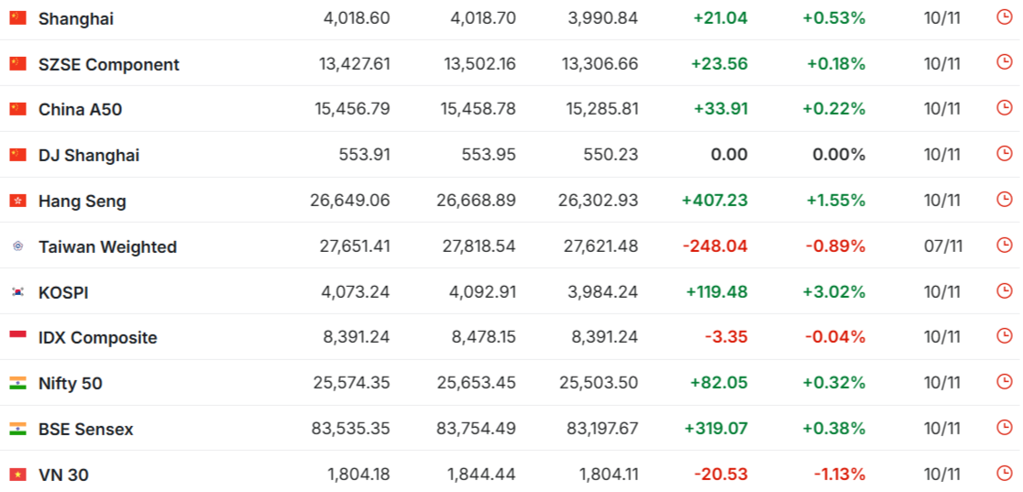Click the clock icon beside Taiwan Weighted
The width and height of the screenshot is (1023, 492).
point(1005,245)
